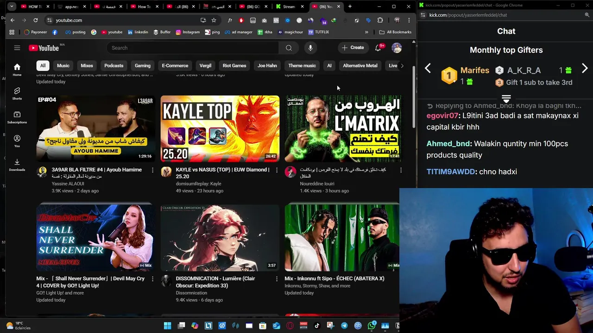Image resolution: width=593 pixels, height=333 pixels.
Task: Open TikTok from the taskbar
Action: 317,326
